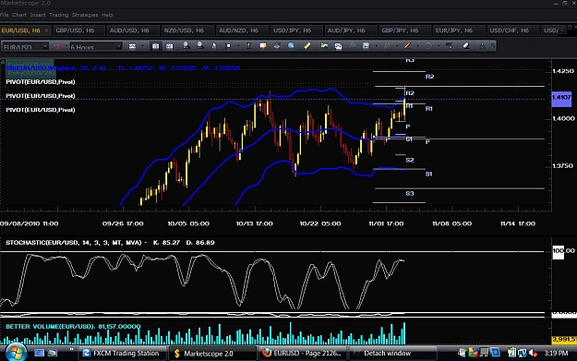Switch to the AUD/USD, H6 tab
577x361 pixels.
(x=133, y=30)
